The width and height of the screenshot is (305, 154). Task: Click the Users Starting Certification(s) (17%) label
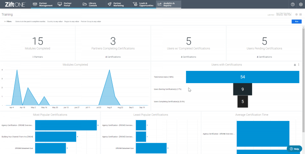167,89
